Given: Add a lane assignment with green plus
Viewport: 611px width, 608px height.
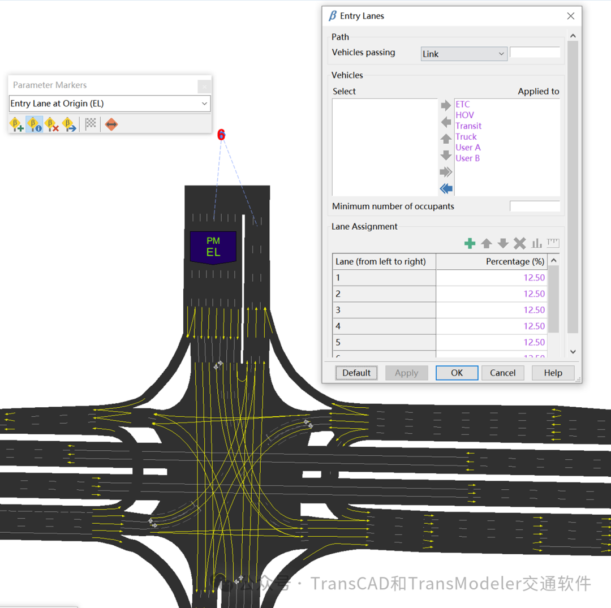Looking at the screenshot, I should pos(470,243).
